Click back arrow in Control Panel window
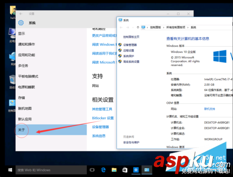The image size is (233, 177). 121,28
